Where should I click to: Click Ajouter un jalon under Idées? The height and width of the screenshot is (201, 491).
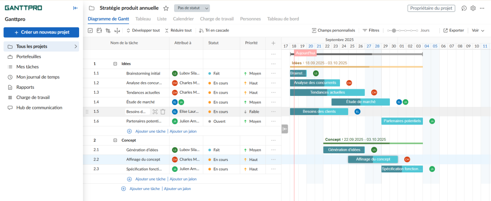pos(183,131)
